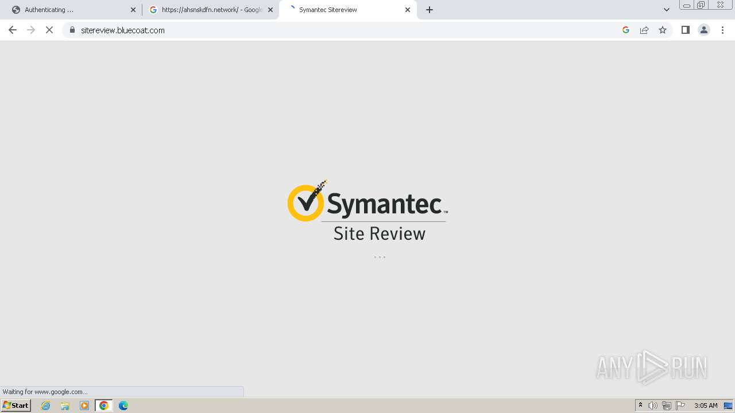
Task: Go forward to the next page
Action: [x=31, y=30]
